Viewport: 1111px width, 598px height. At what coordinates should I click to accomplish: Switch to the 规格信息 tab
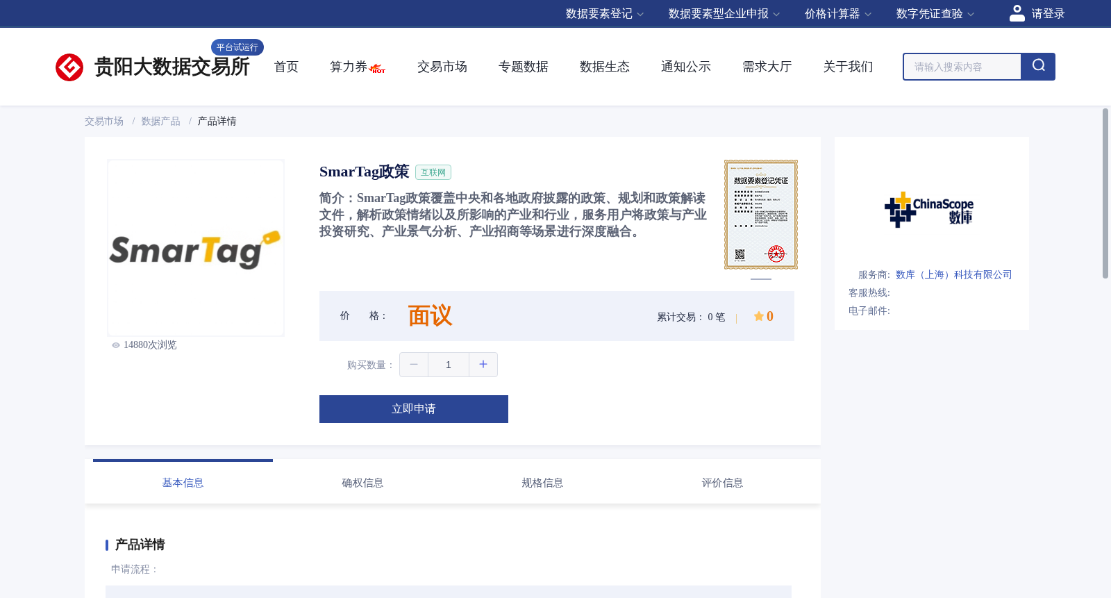pos(542,483)
